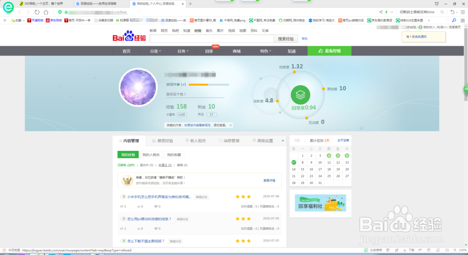The image size is (468, 255).
Task: Switch to the 高级设置 tab
Action: click(x=263, y=141)
